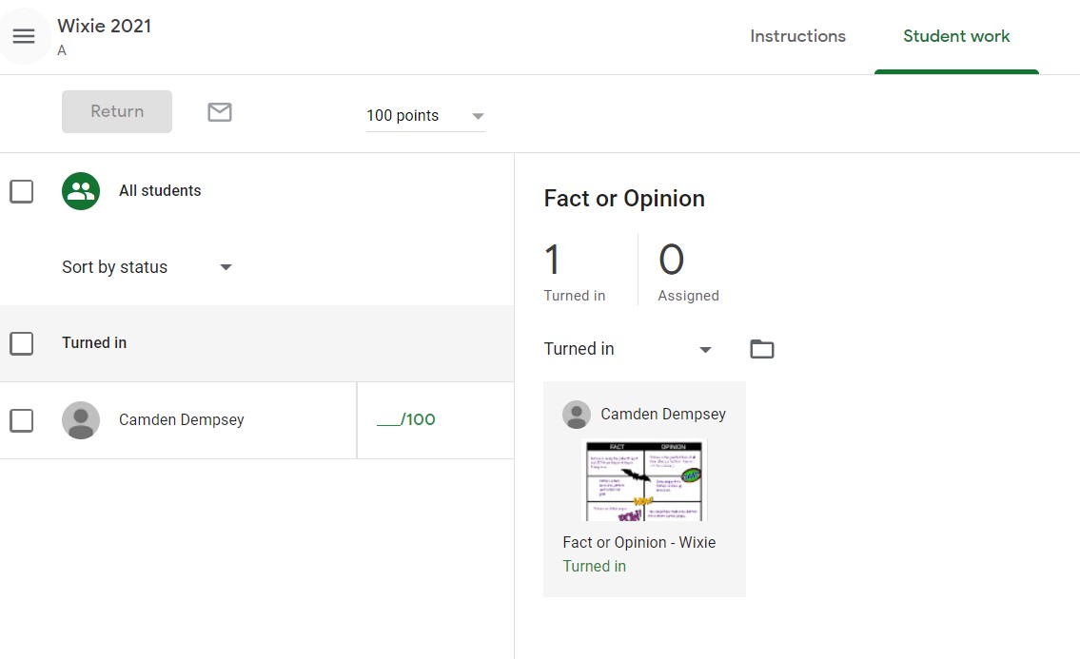Open the Drive folder icon
Viewport: 1080px width, 659px height.
click(761, 349)
